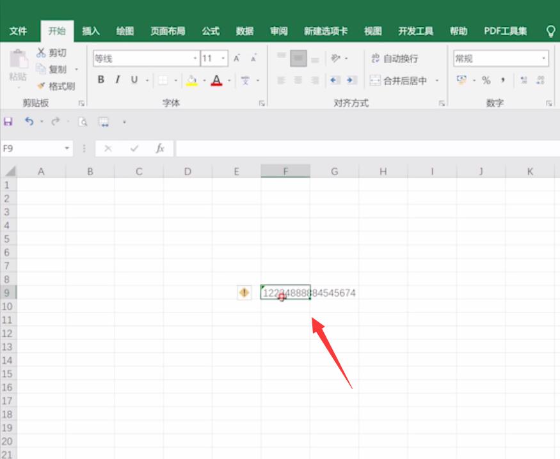Increase font size with the larger A
The width and height of the screenshot is (560, 459).
236,58
